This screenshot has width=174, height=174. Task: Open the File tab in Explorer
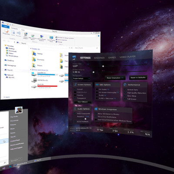tap(6, 27)
